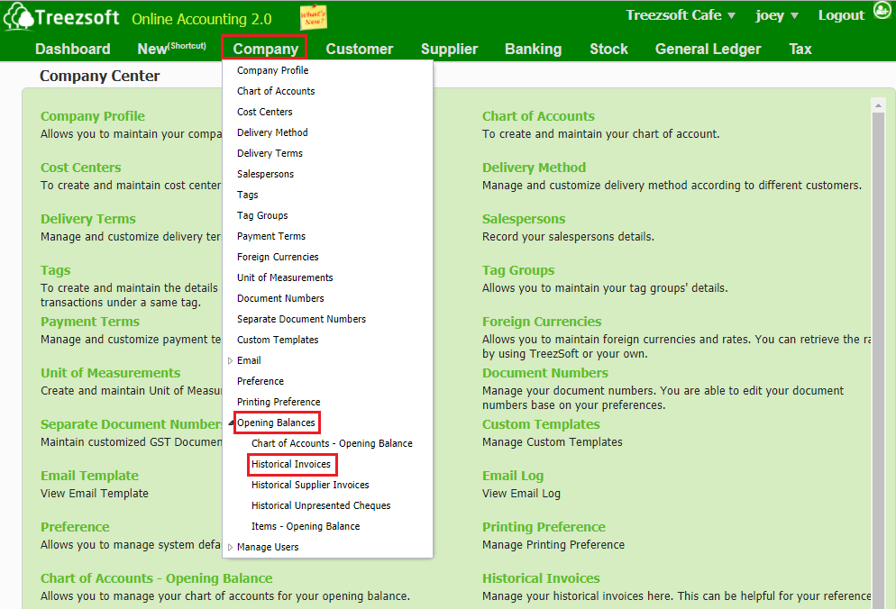
Task: Select Printing Preference in the dropdown menu
Action: click(x=279, y=402)
